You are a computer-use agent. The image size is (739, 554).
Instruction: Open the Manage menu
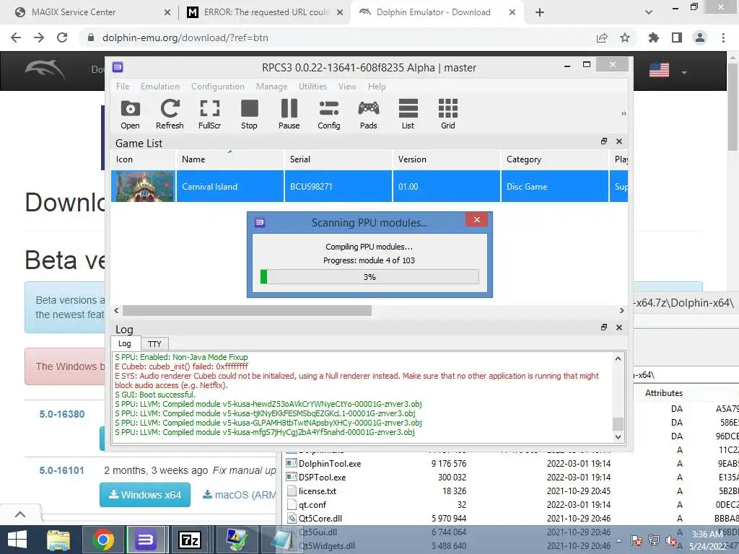tap(271, 87)
